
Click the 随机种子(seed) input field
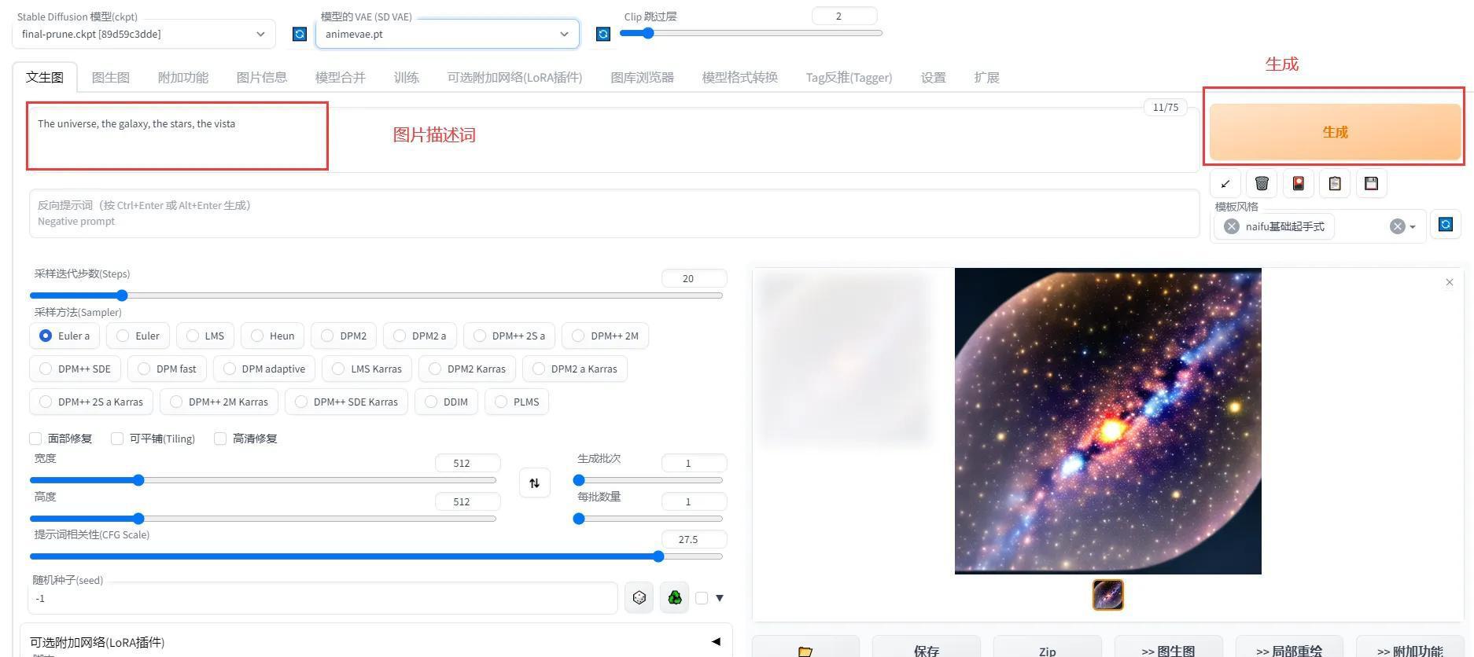pos(322,598)
